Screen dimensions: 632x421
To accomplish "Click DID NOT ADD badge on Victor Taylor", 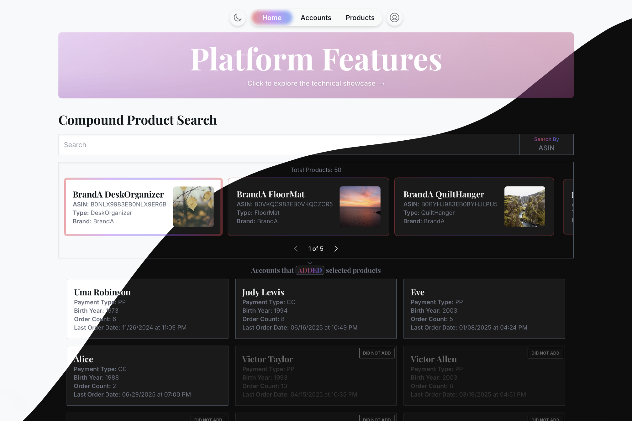I will [x=377, y=353].
